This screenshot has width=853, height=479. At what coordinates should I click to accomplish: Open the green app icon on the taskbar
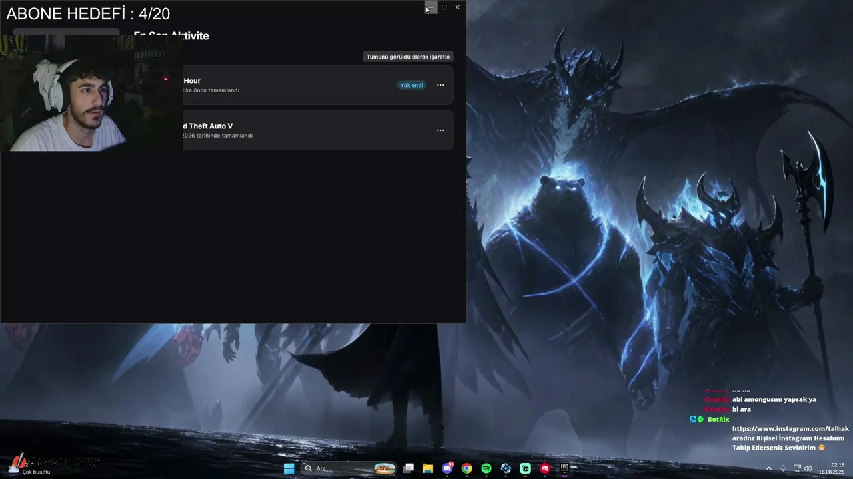tap(526, 468)
